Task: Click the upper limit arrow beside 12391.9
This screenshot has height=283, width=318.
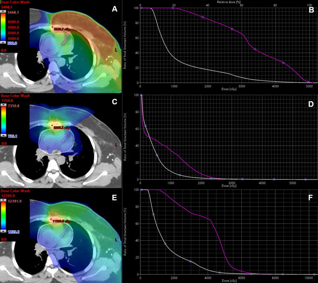Action: click(x=3, y=200)
